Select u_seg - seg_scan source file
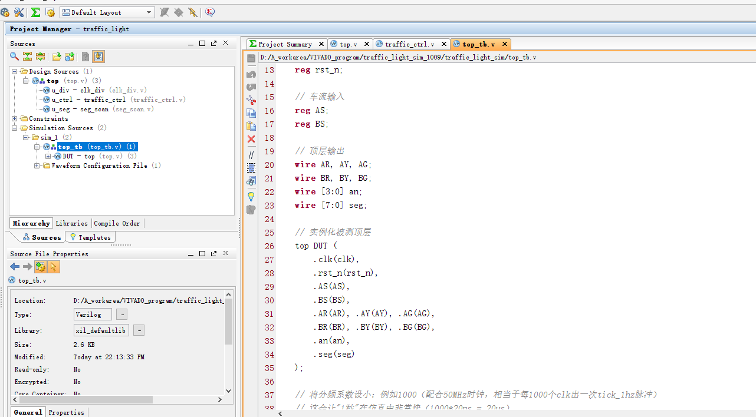 pos(98,109)
